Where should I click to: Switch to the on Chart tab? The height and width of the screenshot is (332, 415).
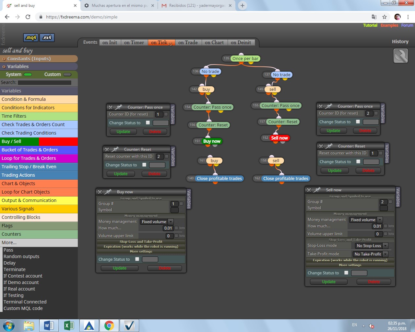(214, 42)
